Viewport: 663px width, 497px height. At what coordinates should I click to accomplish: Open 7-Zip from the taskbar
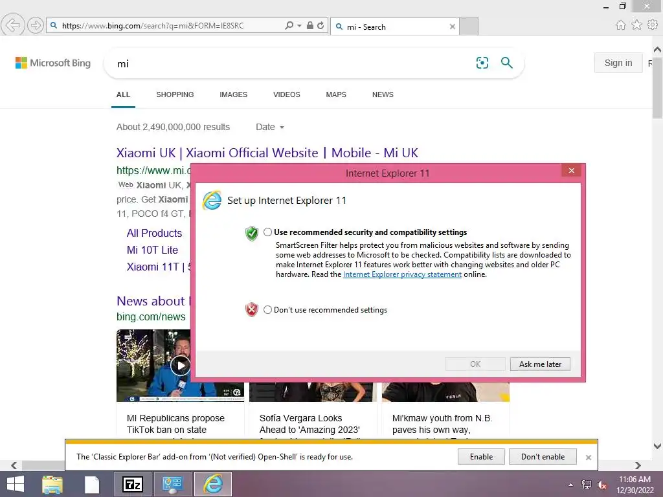pos(132,484)
